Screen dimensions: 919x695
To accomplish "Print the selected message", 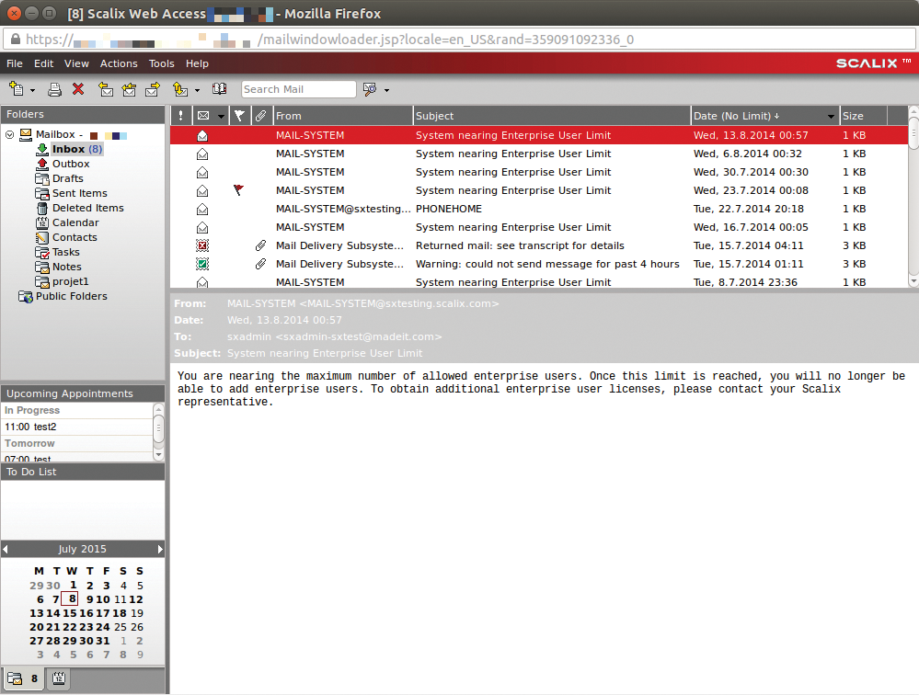I will pos(54,88).
